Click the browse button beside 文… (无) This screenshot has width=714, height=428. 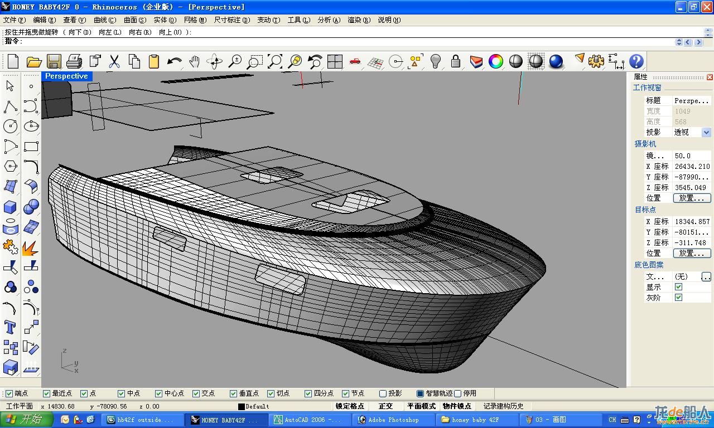[706, 276]
